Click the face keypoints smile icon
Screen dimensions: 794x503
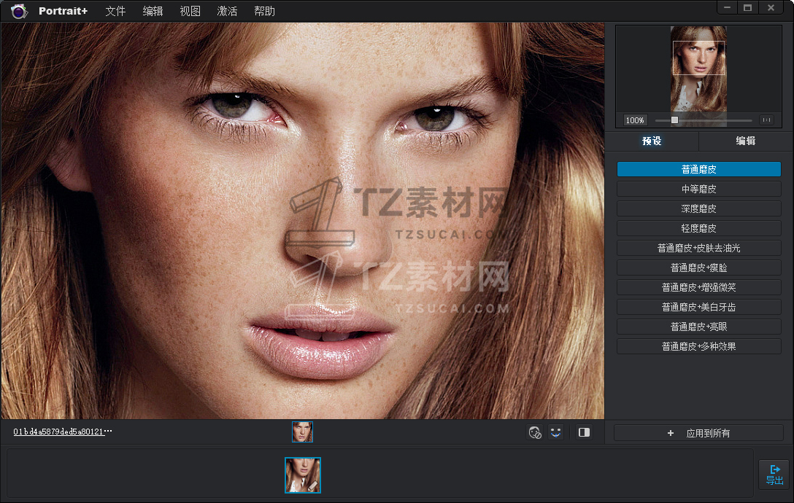555,432
